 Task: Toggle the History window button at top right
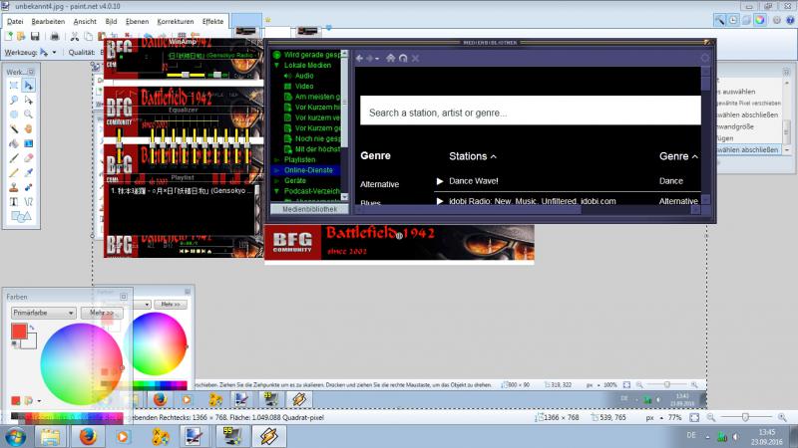click(733, 20)
